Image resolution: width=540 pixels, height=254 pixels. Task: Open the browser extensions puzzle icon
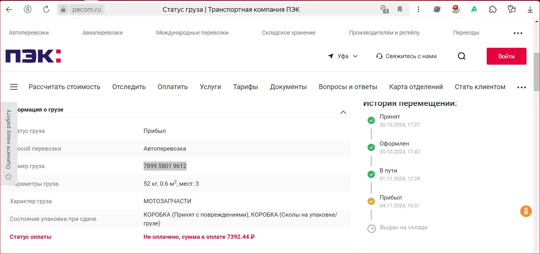(x=493, y=9)
